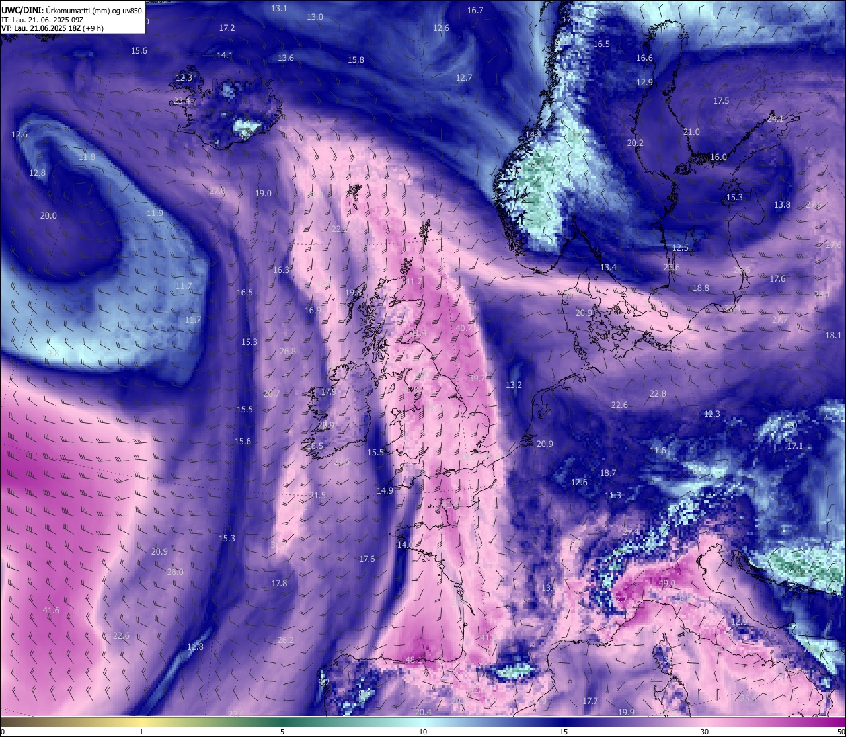Click the 12.8 value label
This screenshot has width=846, height=737.
click(37, 173)
